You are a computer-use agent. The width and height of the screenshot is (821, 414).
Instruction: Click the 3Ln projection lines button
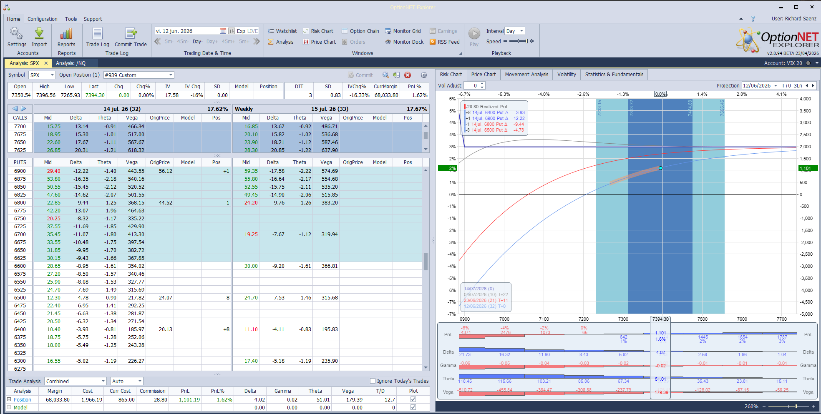pos(798,85)
